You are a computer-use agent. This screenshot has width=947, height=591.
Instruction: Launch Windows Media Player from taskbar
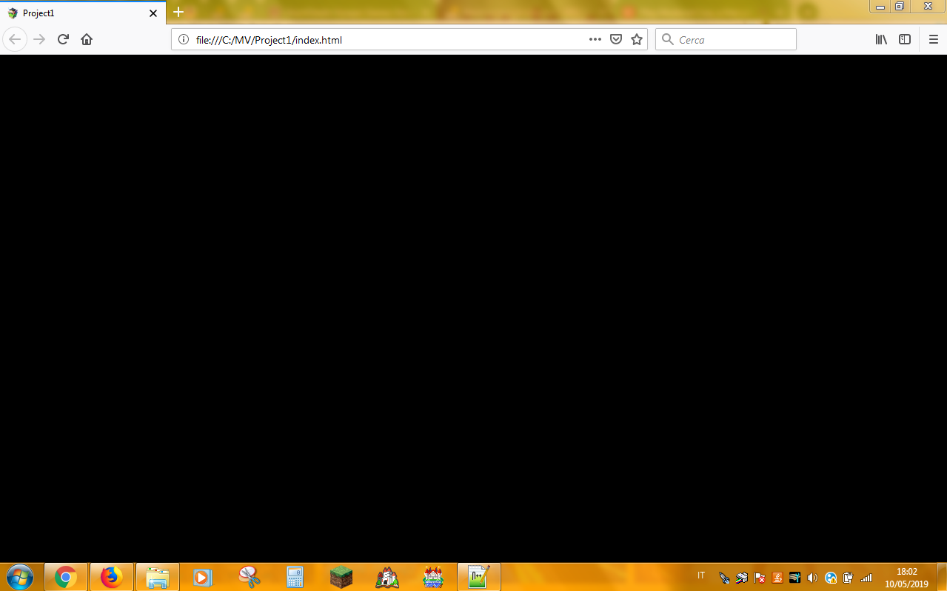coord(204,577)
